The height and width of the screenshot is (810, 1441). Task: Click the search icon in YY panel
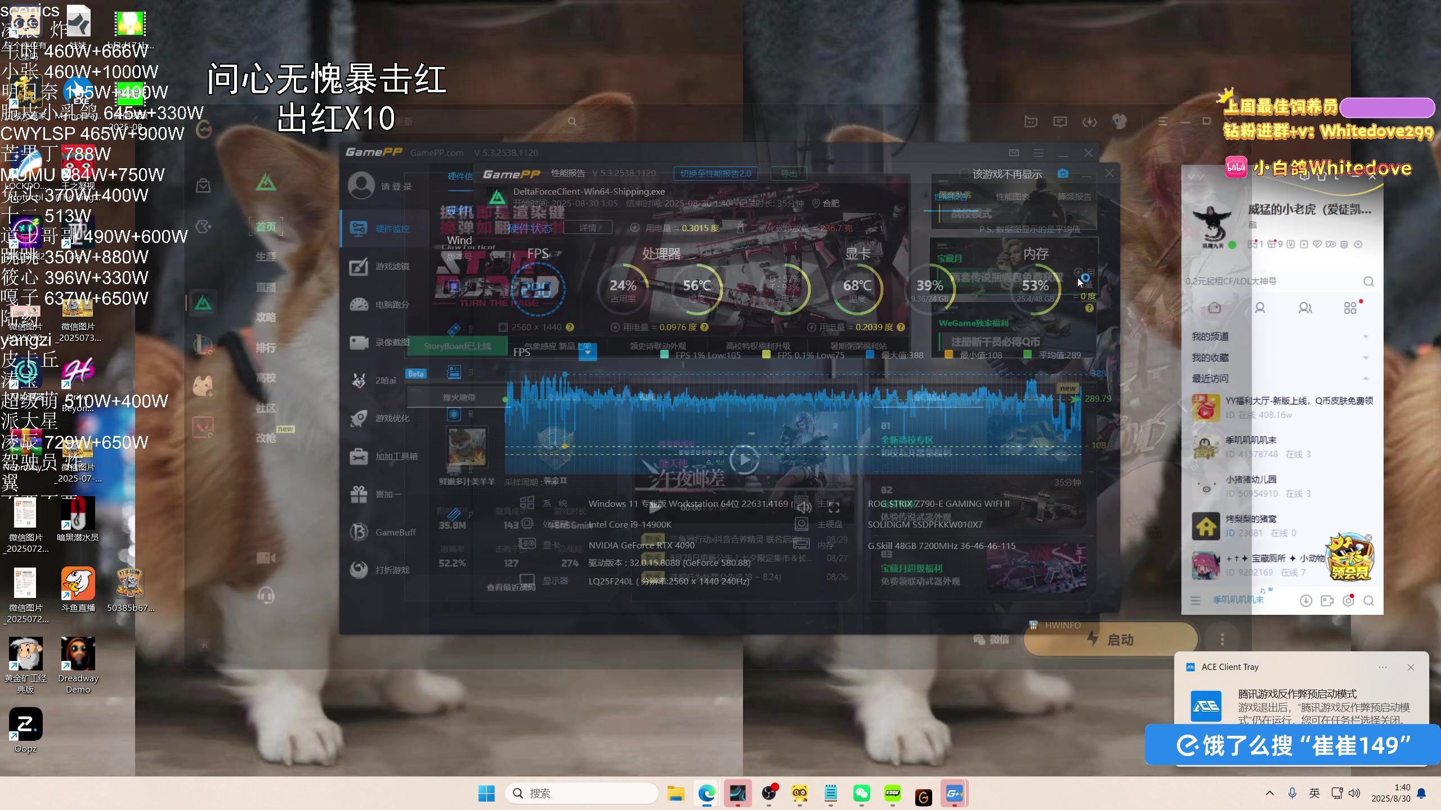(1368, 281)
